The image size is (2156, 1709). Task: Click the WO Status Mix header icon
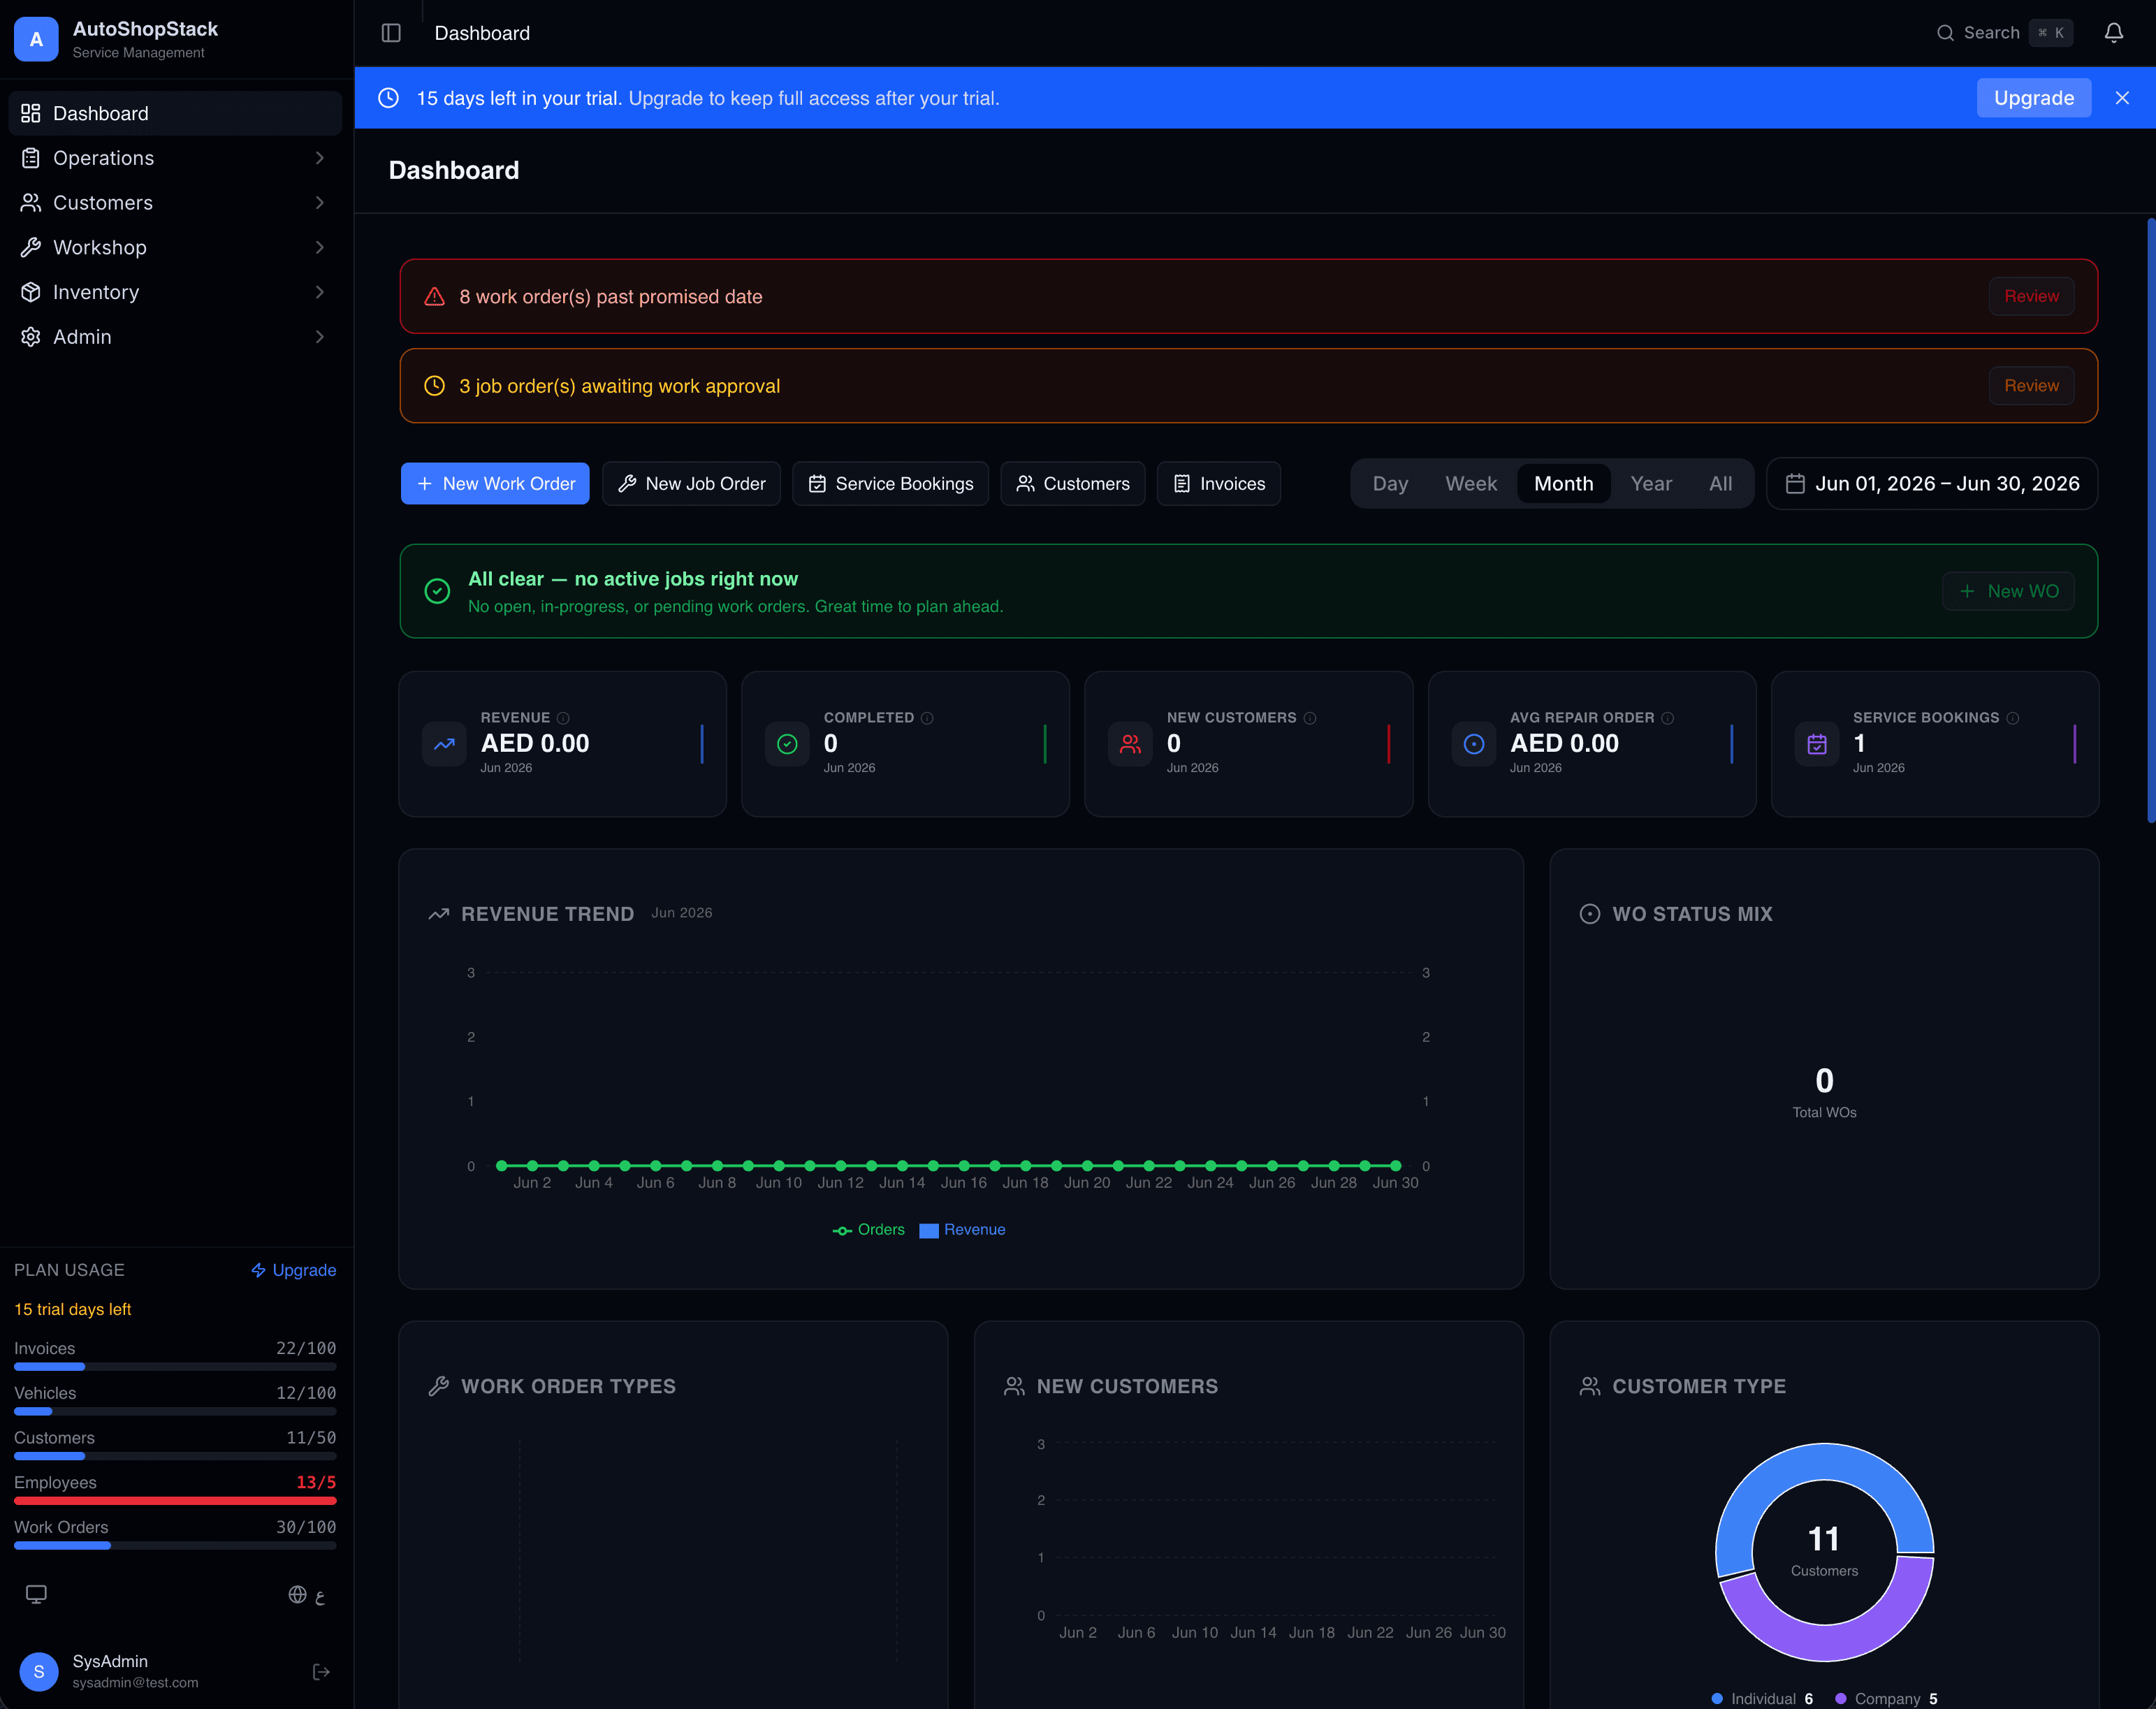click(1589, 914)
